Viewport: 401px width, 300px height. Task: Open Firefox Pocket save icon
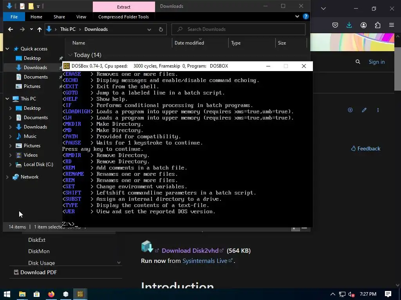pos(335,25)
